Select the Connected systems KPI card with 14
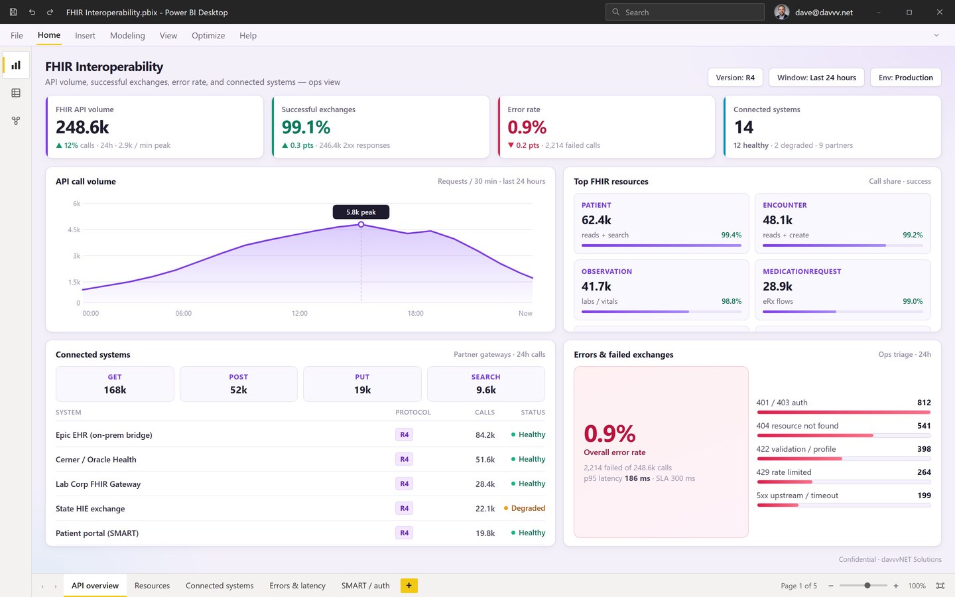The width and height of the screenshot is (955, 597). pos(832,127)
